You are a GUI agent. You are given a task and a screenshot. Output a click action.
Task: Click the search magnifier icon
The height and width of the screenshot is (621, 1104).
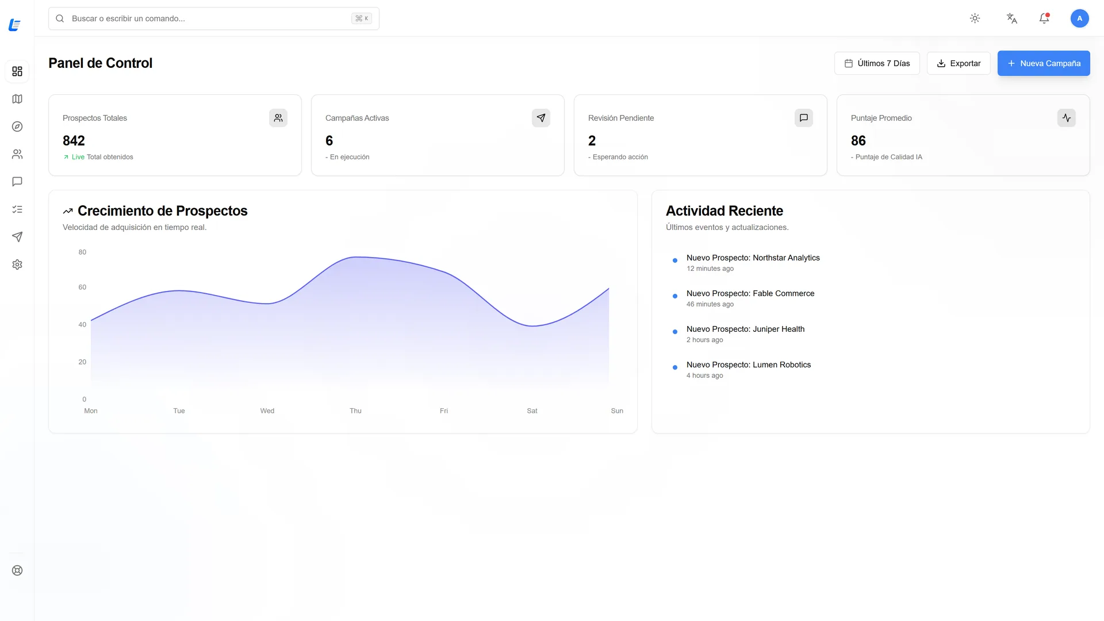tap(60, 18)
